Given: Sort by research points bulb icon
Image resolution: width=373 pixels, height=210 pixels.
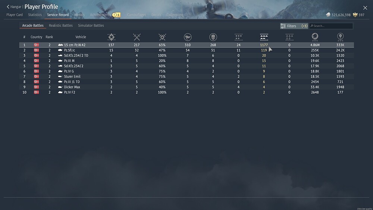Looking at the screenshot, I should click(x=341, y=37).
